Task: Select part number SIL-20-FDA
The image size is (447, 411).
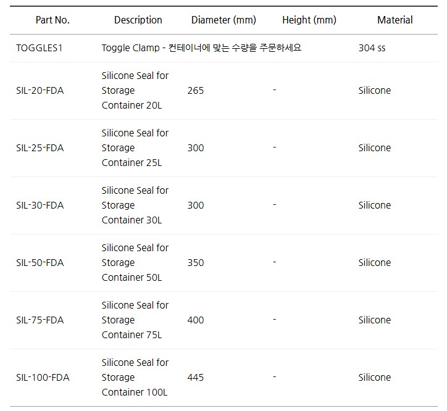Action: [40, 91]
